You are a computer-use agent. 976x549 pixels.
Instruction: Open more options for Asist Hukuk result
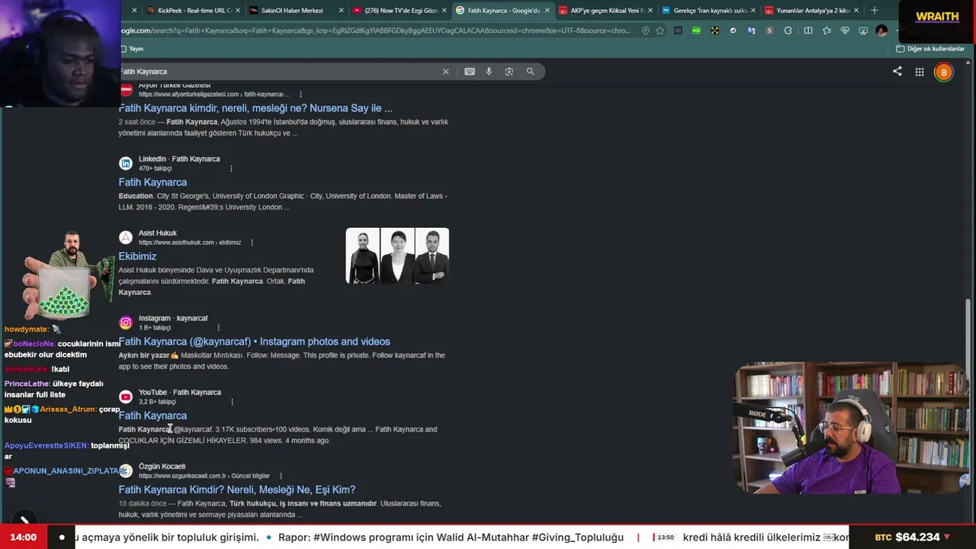(252, 242)
